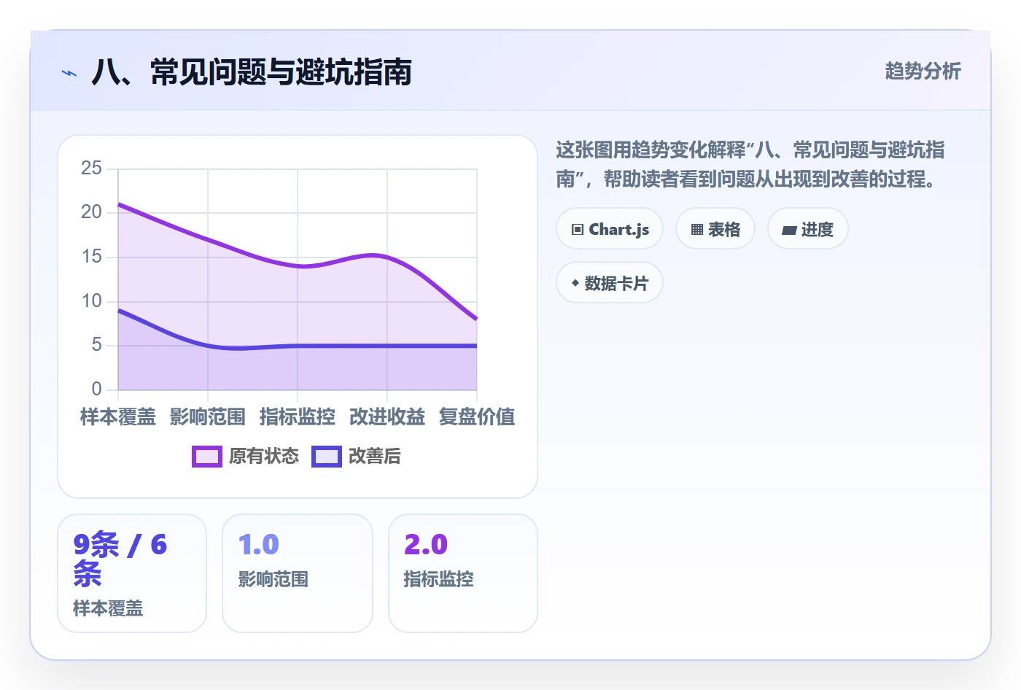Click the heading 八、常见问题与避坑指南
The height and width of the screenshot is (690, 1021).
252,72
